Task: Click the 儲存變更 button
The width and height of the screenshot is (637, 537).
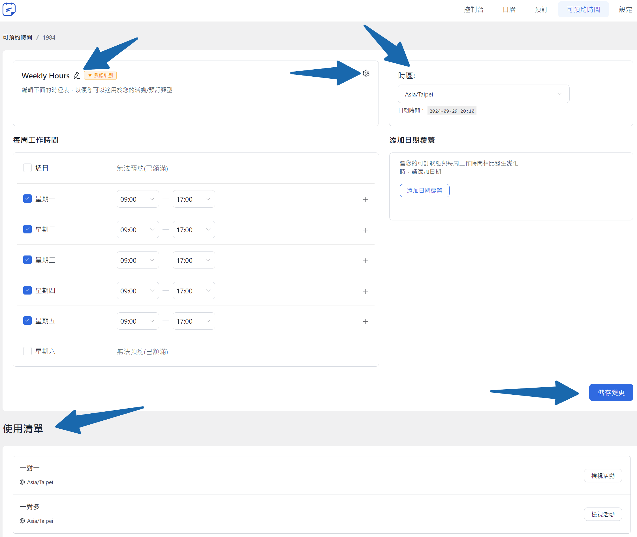Action: pos(611,392)
